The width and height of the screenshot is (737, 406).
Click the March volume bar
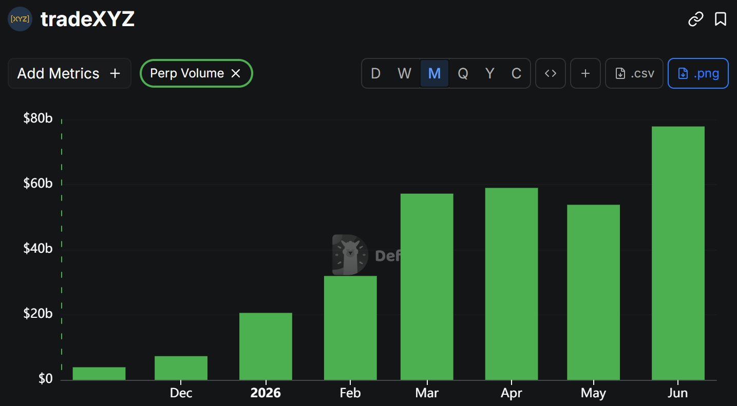(427, 287)
